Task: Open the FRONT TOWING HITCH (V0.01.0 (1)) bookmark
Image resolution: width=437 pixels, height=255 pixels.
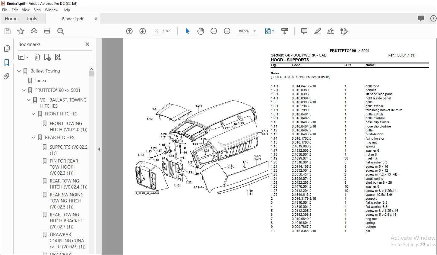Action: (68, 127)
